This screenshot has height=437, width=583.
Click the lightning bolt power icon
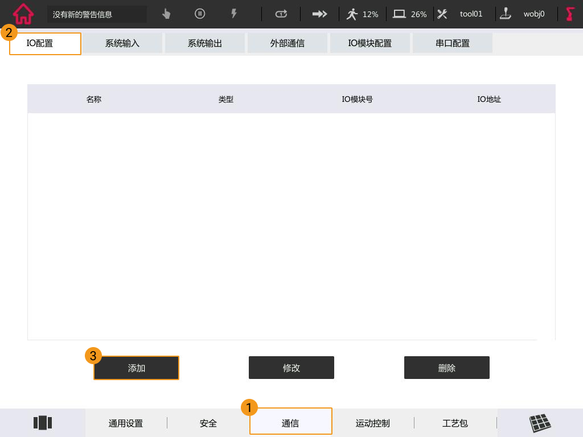233,14
